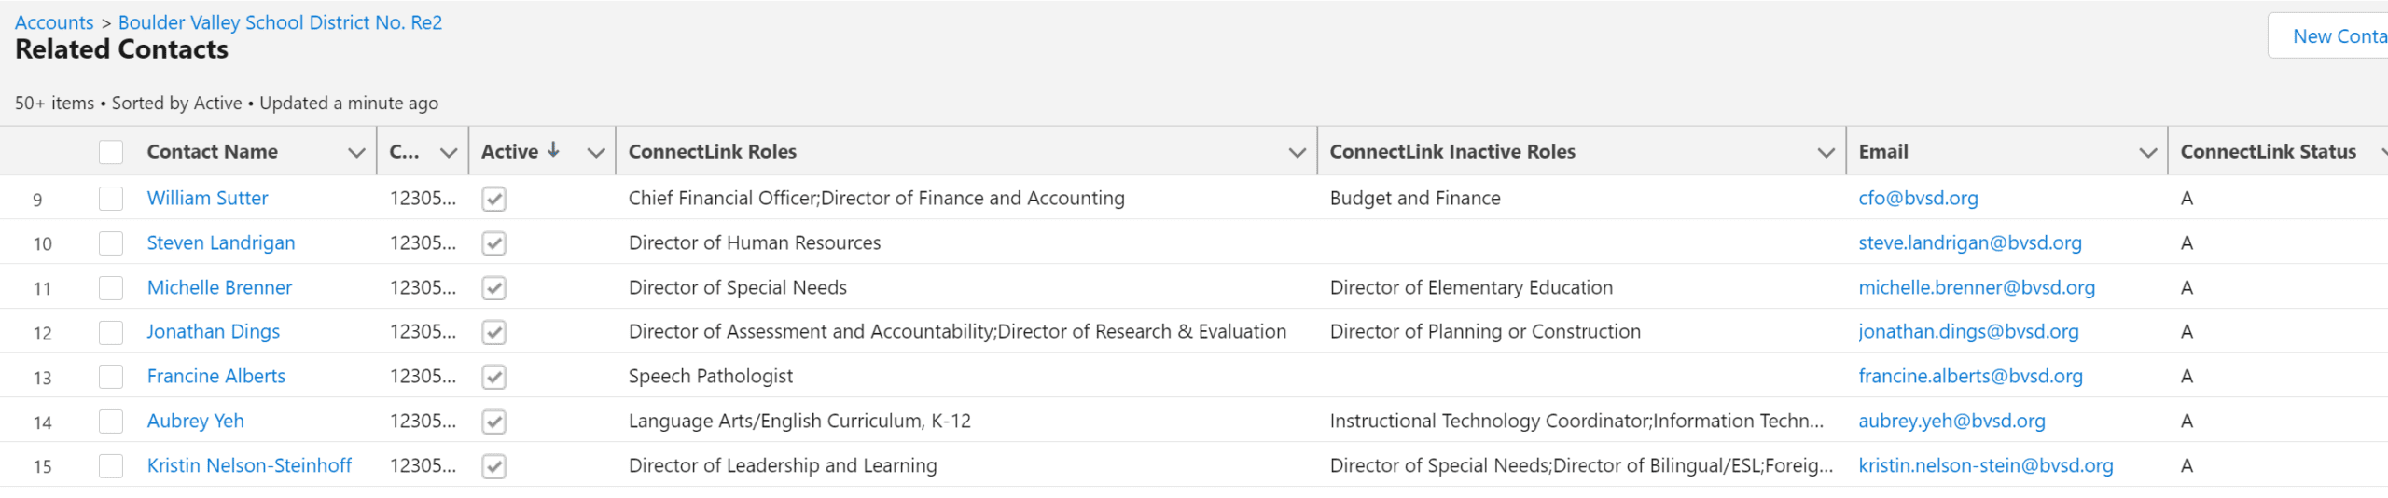Show the Email column actions chevron
Viewport: 2388px width, 498px height.
point(2147,152)
